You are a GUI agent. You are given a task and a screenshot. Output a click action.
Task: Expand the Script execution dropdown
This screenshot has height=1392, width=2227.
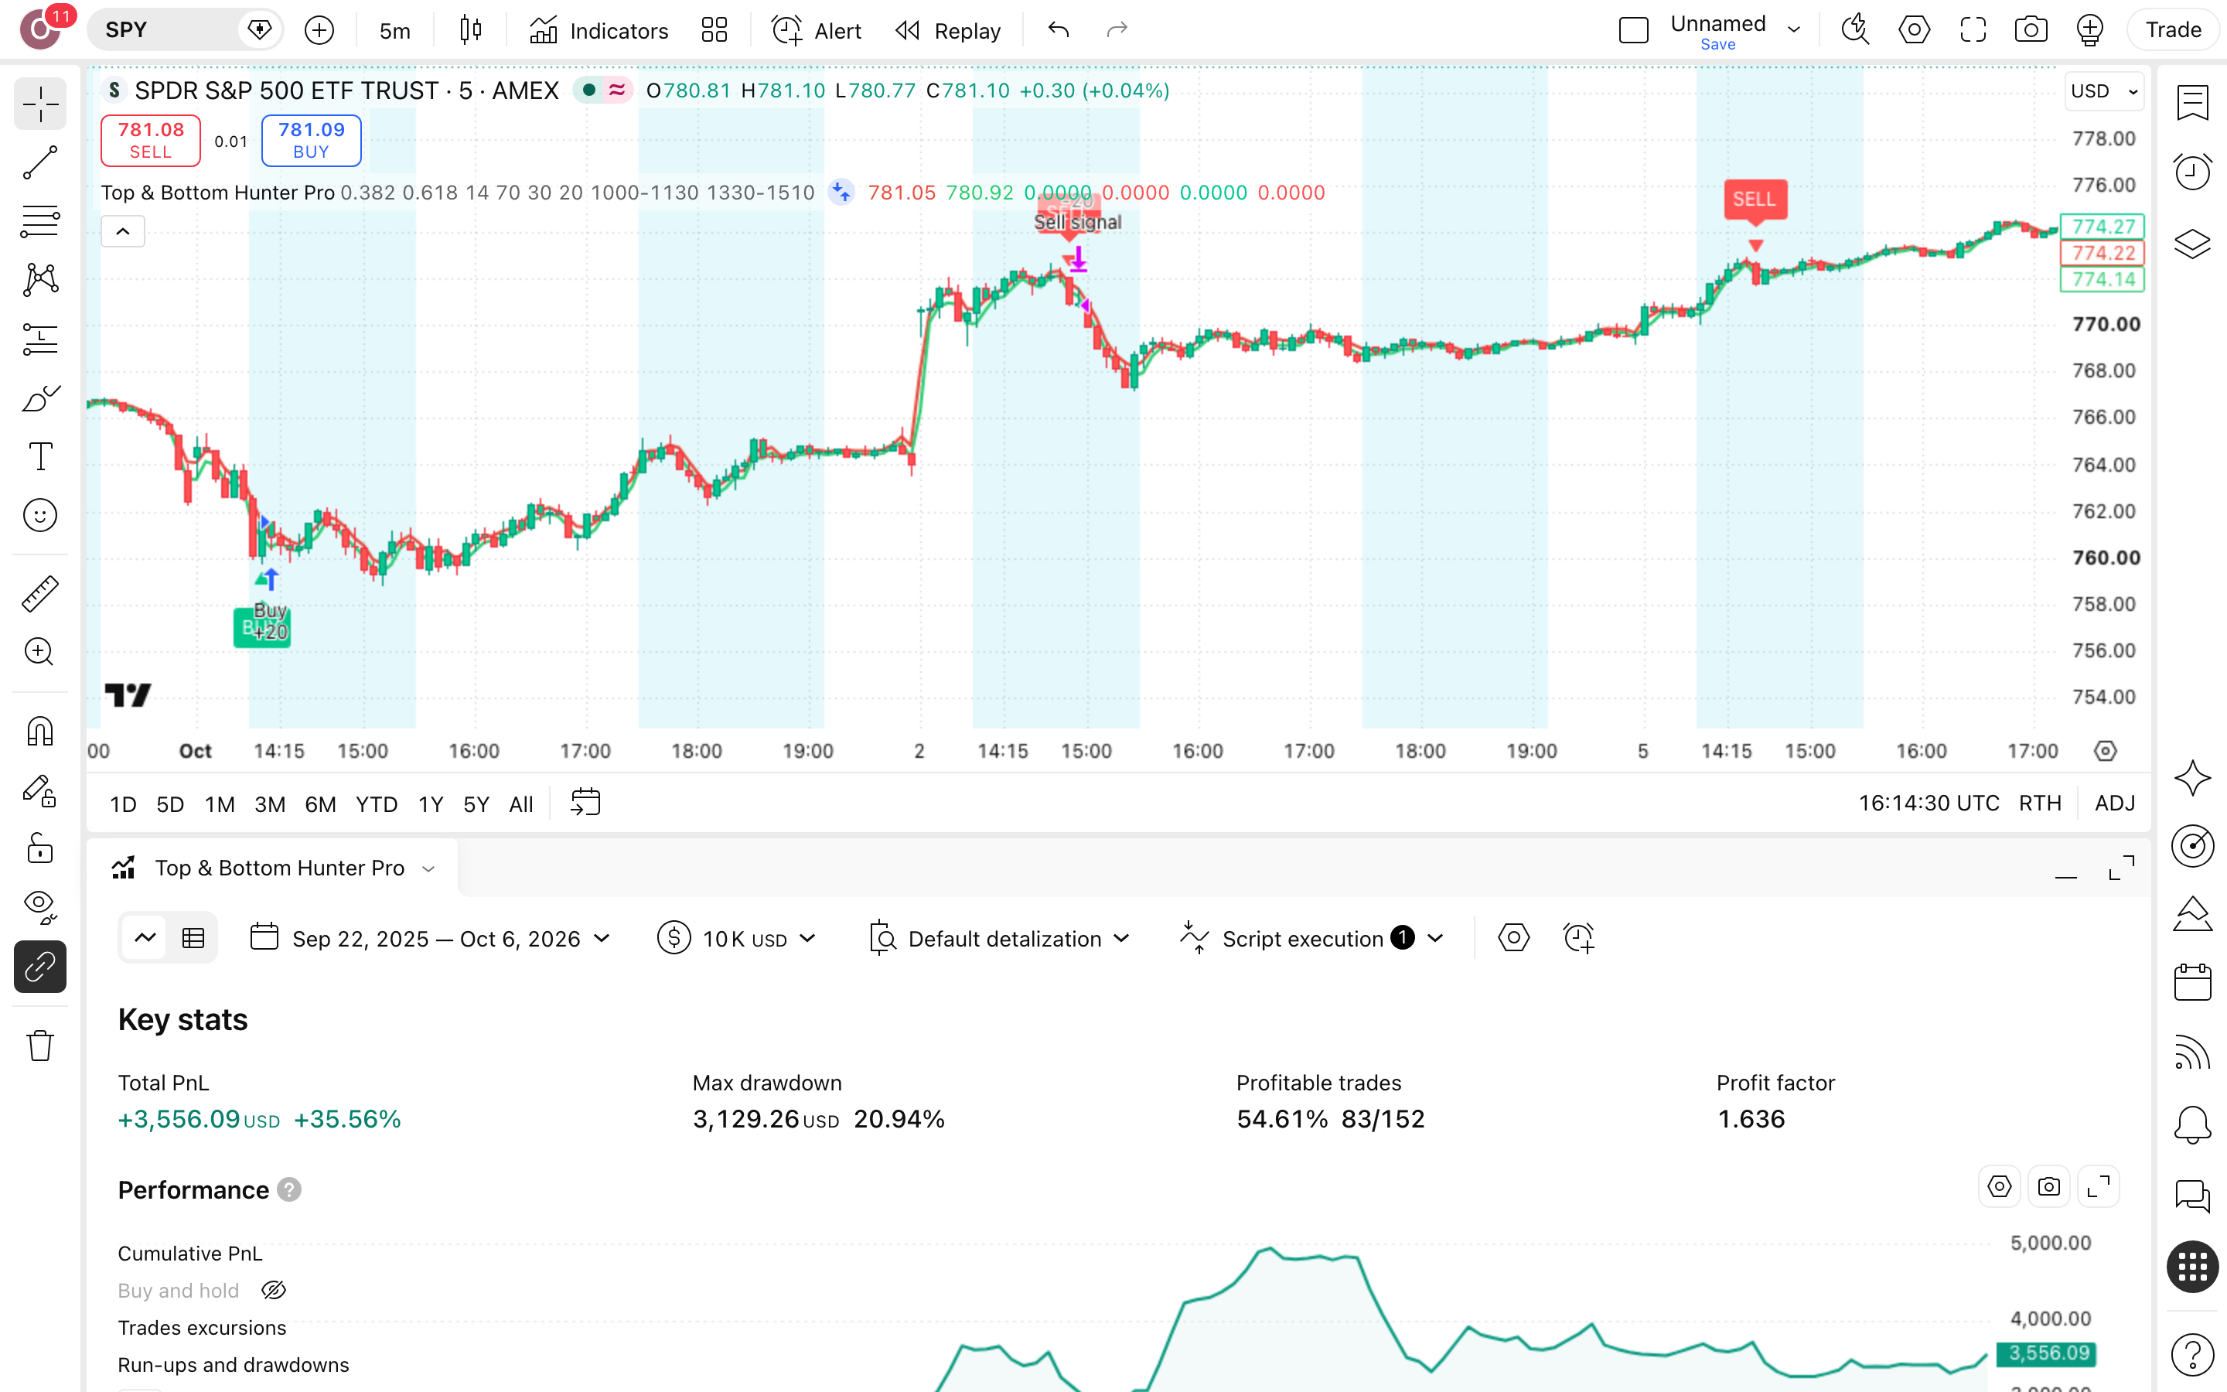tap(1311, 938)
